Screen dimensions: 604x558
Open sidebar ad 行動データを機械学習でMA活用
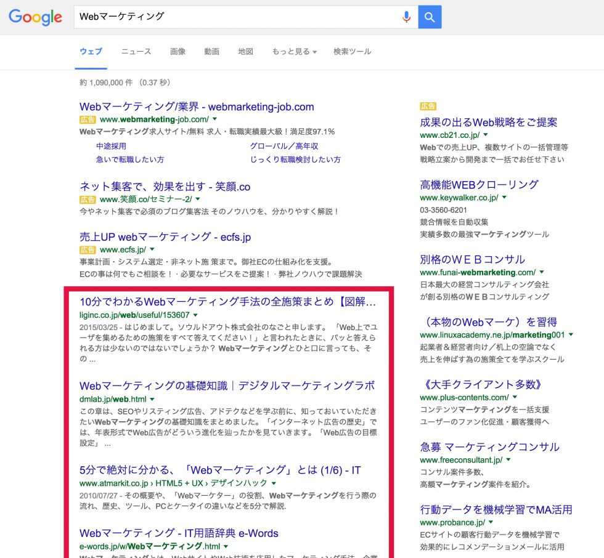496,509
